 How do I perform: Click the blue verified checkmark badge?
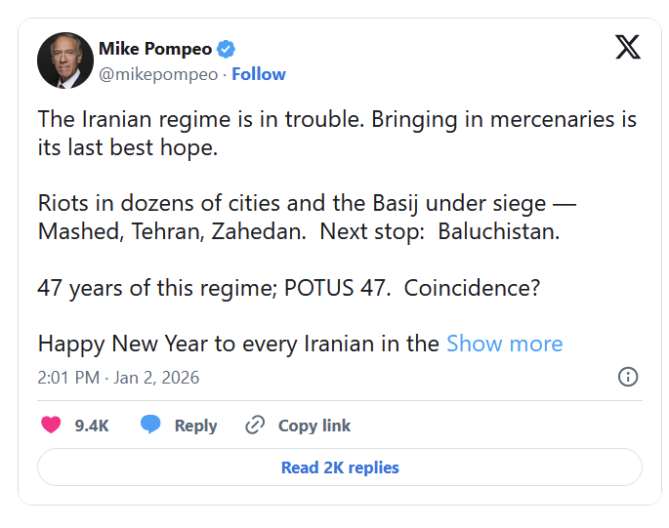pyautogui.click(x=226, y=49)
